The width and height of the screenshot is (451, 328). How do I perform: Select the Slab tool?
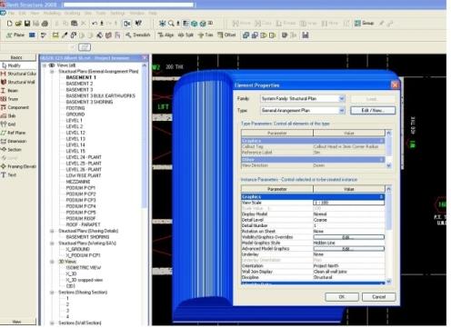click(x=8, y=115)
